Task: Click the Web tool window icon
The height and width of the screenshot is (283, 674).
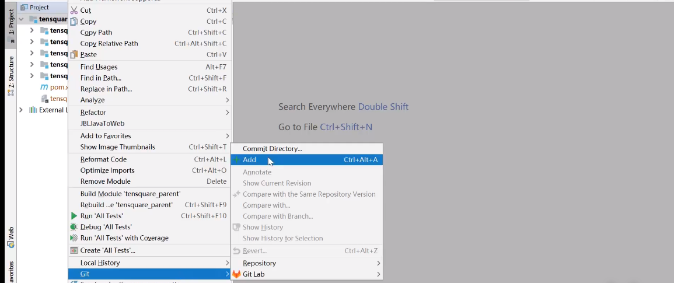Action: tap(11, 244)
